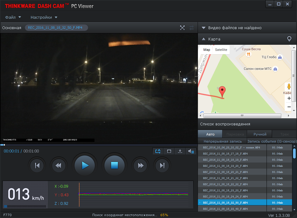This screenshot has width=297, height=218.
Task: Select the Парковка playlist tab
Action: [235, 134]
